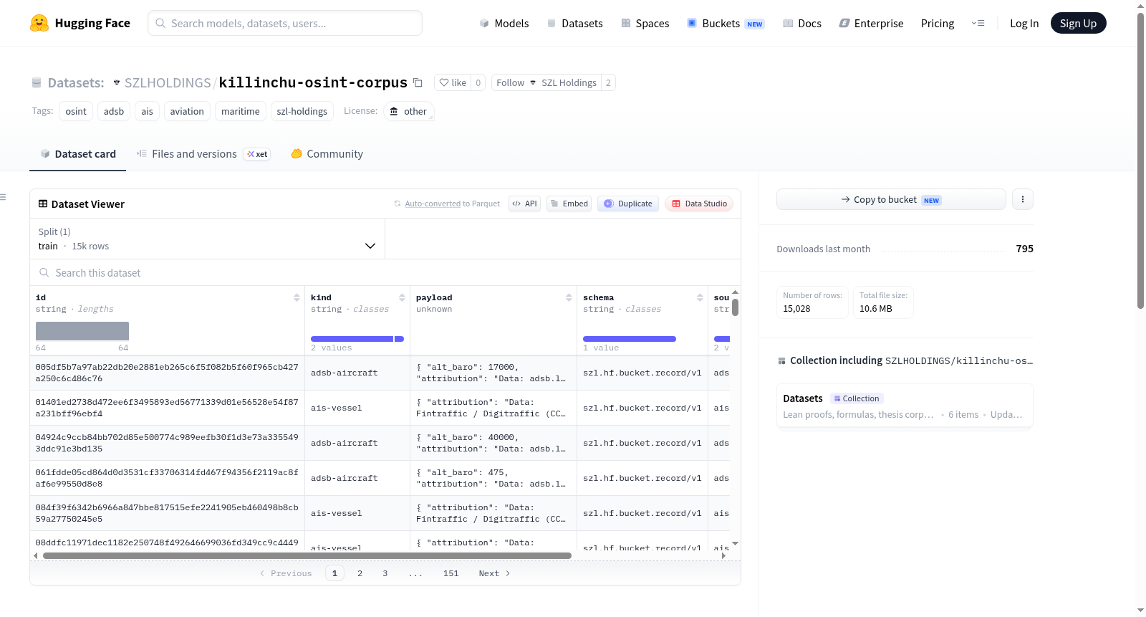
Task: Duplicate this dataset
Action: tap(628, 204)
